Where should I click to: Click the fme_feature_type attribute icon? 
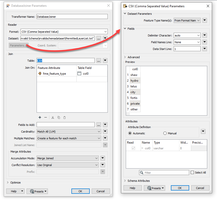tap(40, 73)
